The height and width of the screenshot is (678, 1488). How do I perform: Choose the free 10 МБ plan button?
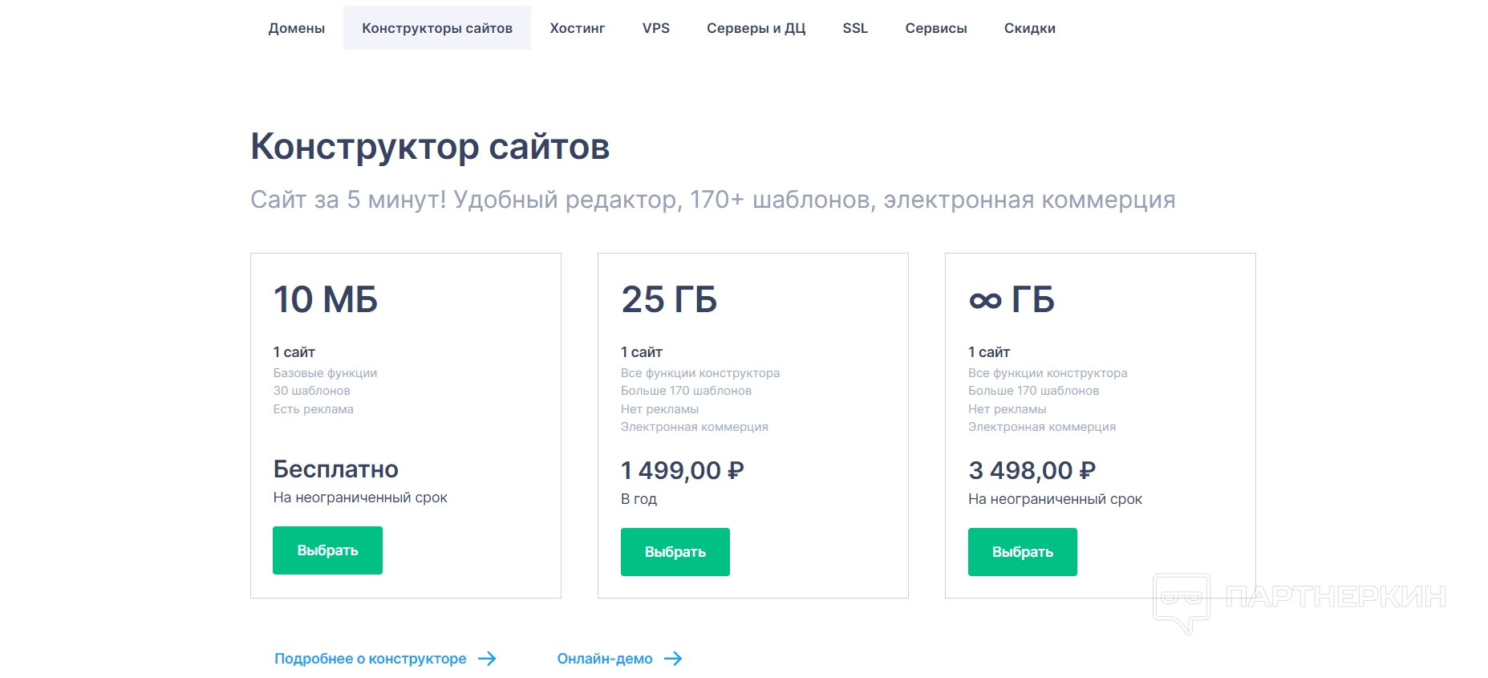tap(327, 550)
